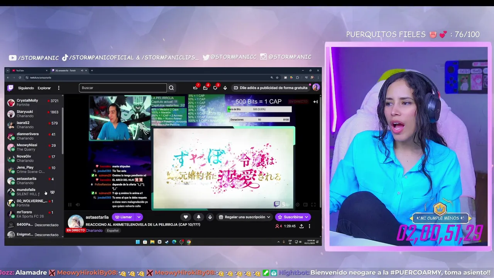
Task: Toggle channel notifications bell
Action: pyautogui.click(x=198, y=217)
